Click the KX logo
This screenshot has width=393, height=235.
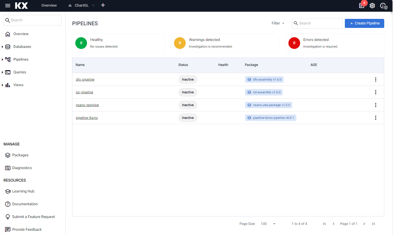(x=22, y=6)
